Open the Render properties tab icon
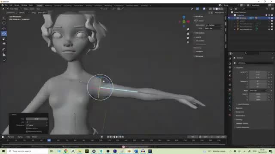 coord(230,64)
